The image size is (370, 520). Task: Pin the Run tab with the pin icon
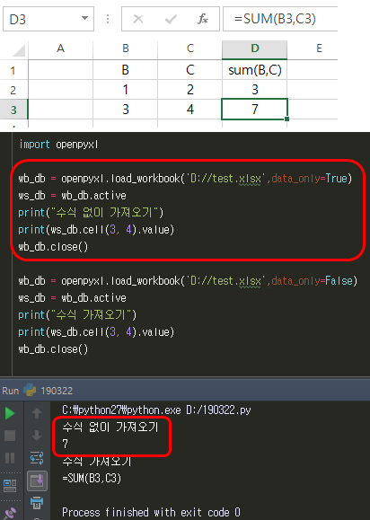(x=10, y=513)
